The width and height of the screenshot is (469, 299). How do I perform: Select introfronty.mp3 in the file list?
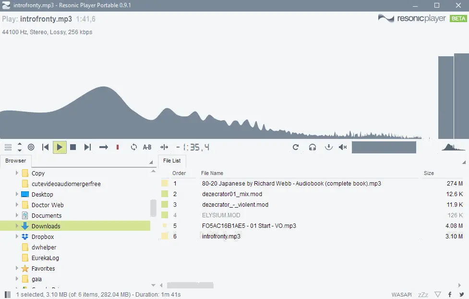click(x=221, y=237)
